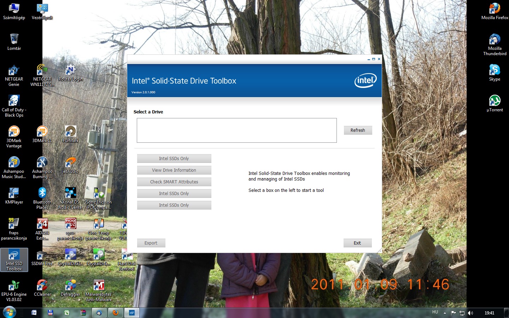Launch EPU-6 Engine shortcut
509x318 pixels.
click(14, 291)
